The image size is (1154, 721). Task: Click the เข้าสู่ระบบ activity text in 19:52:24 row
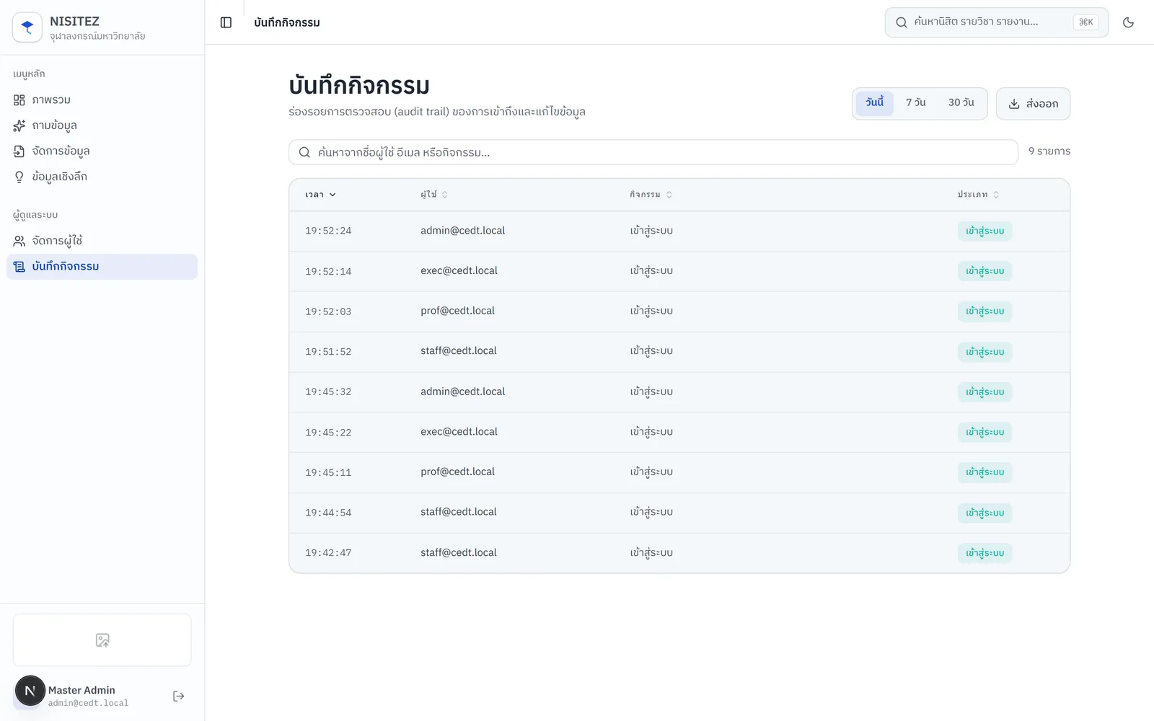point(651,231)
